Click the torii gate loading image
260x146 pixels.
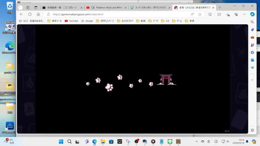click(166, 79)
